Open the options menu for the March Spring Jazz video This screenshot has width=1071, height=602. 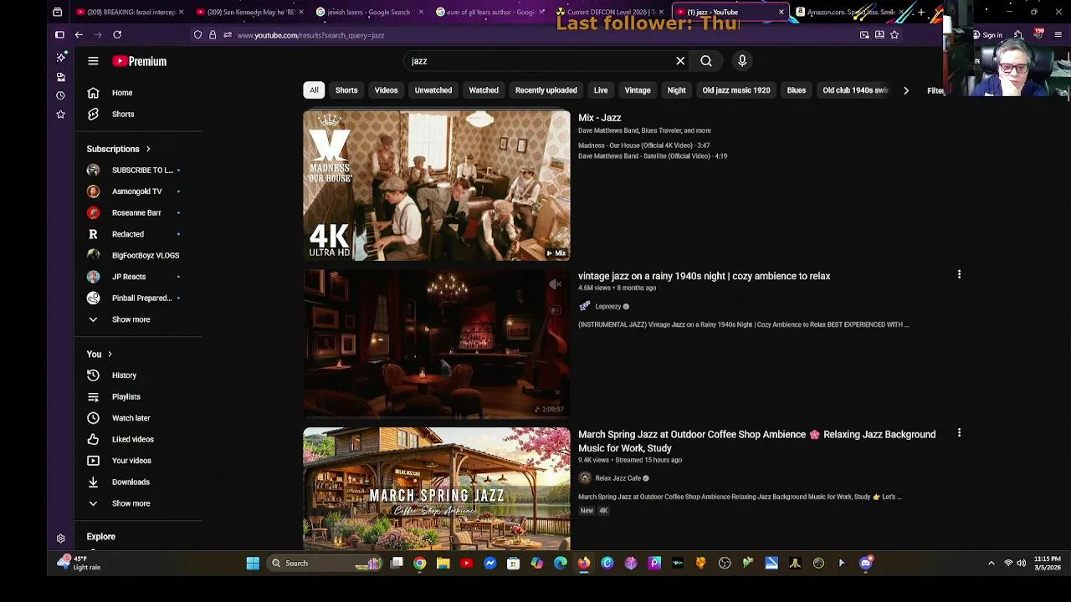959,433
